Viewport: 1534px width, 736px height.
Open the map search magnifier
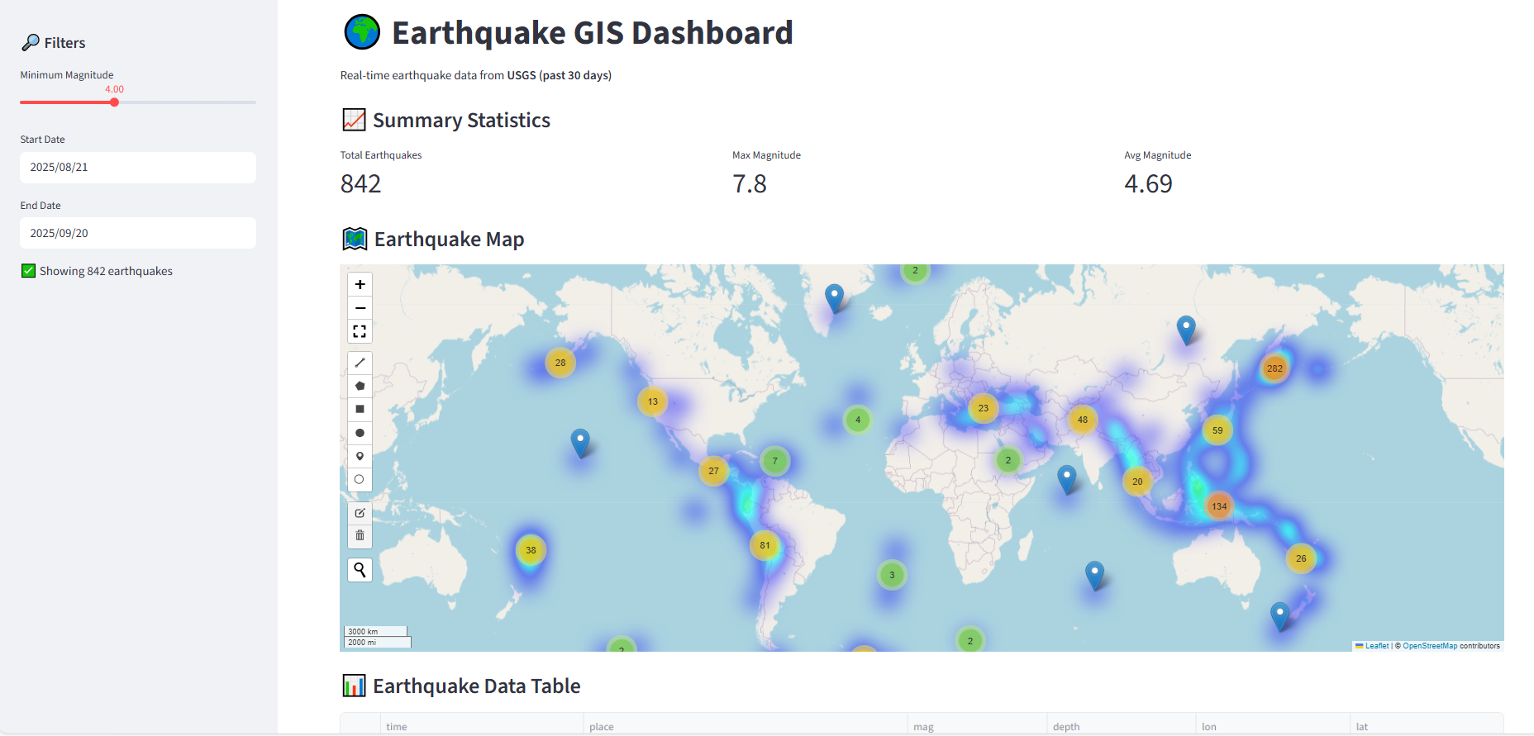click(x=360, y=569)
